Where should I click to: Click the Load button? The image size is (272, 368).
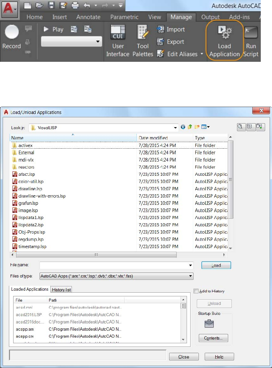tap(216, 265)
